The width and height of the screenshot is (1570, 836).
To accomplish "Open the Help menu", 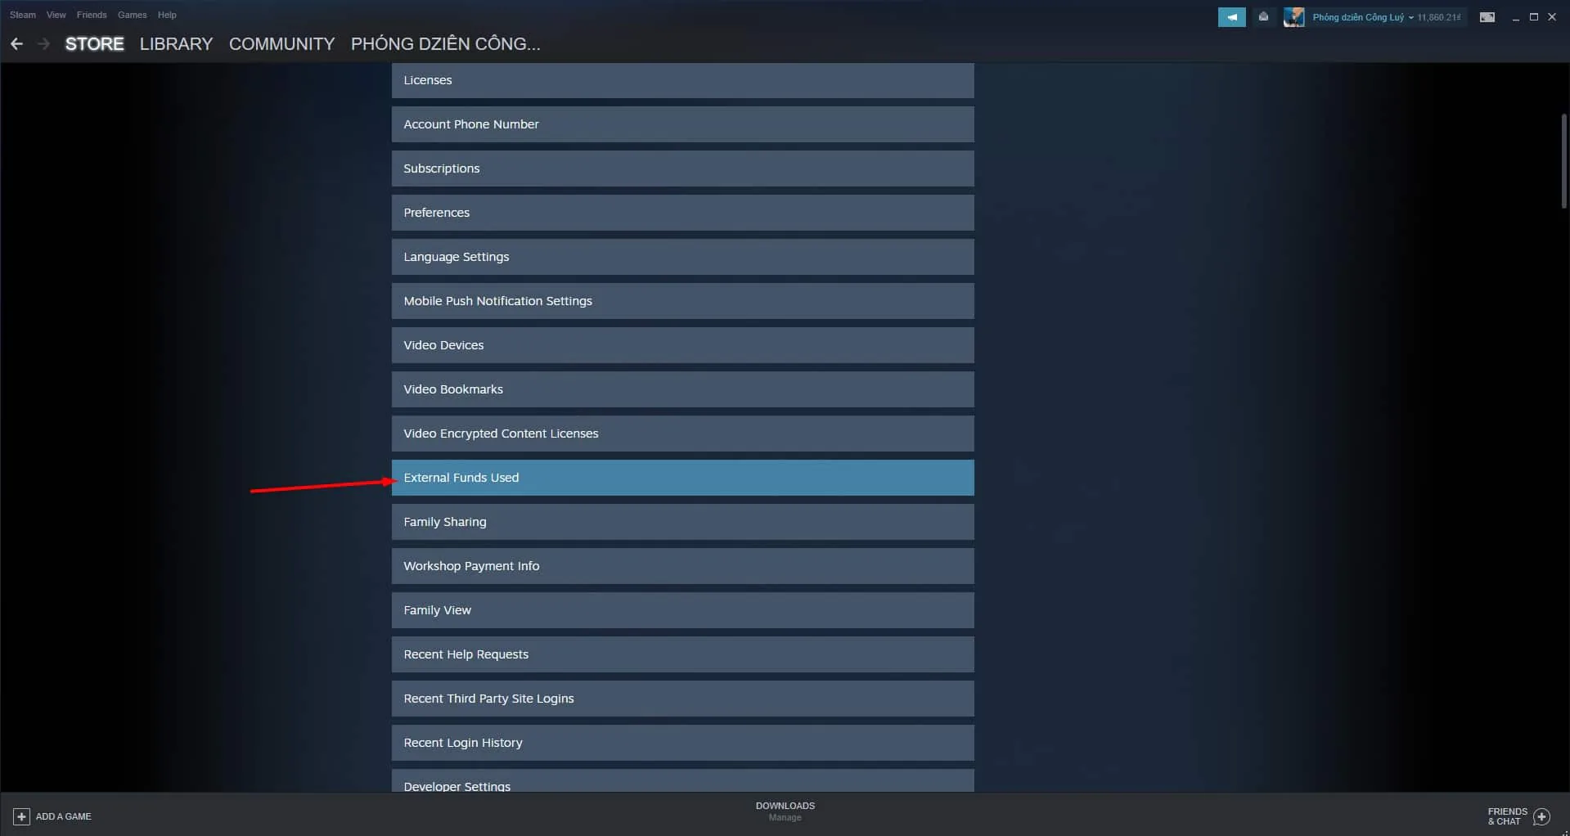I will tap(167, 15).
